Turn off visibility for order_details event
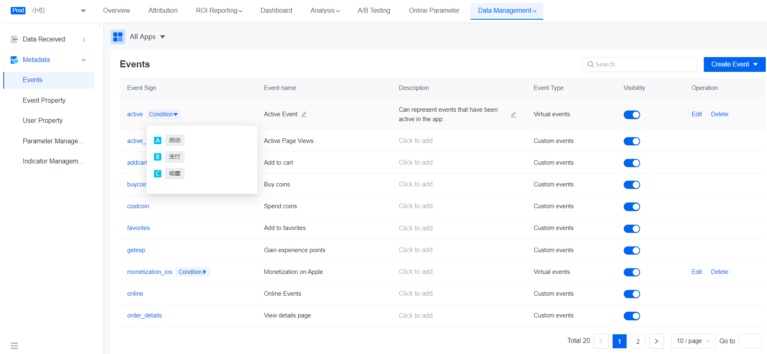The height and width of the screenshot is (354, 767). [x=632, y=316]
